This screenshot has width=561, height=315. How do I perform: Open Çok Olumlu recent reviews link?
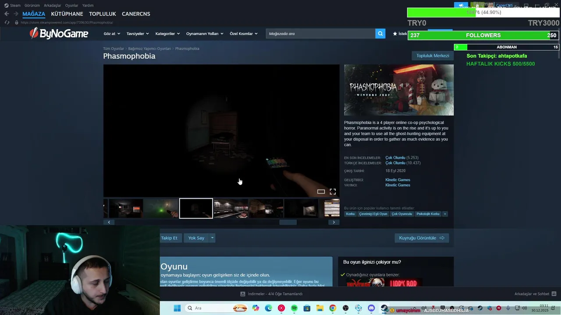(395, 157)
